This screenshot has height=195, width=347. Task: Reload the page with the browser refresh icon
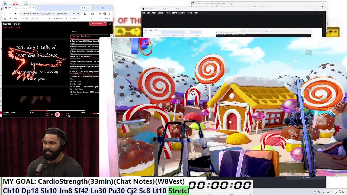[15, 14]
